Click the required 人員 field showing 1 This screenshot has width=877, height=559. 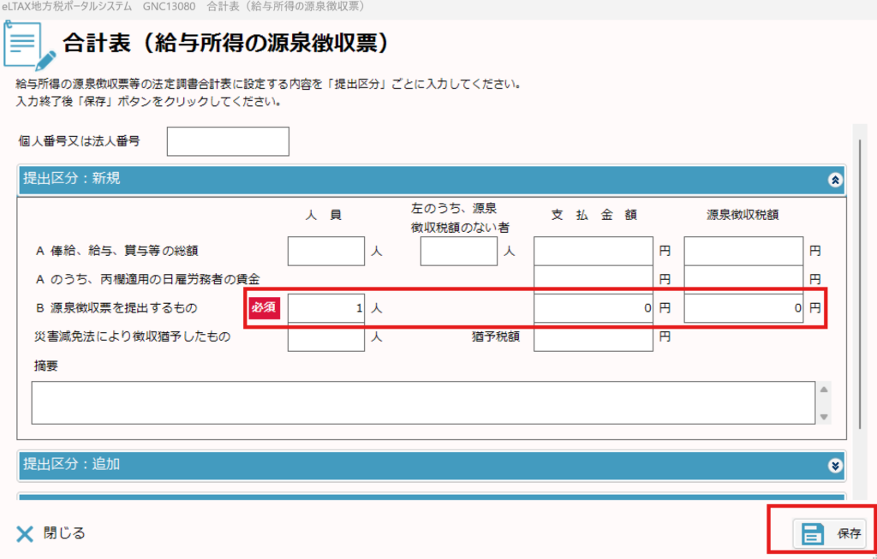pyautogui.click(x=326, y=307)
